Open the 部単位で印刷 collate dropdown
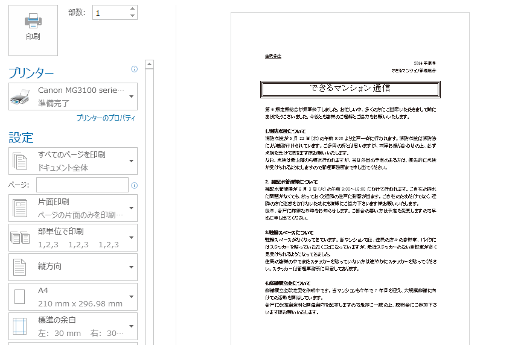Image resolution: width=518 pixels, height=345 pixels. click(x=73, y=238)
